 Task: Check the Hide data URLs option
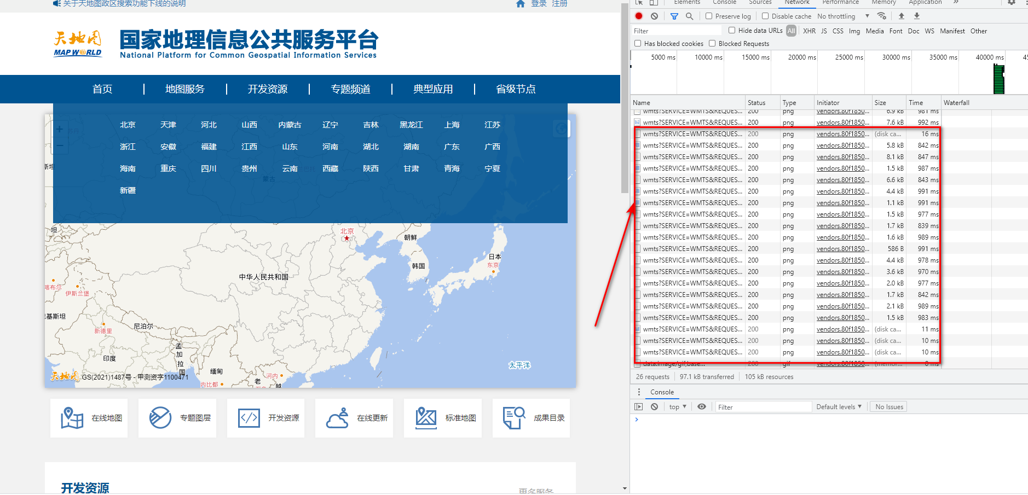click(732, 31)
